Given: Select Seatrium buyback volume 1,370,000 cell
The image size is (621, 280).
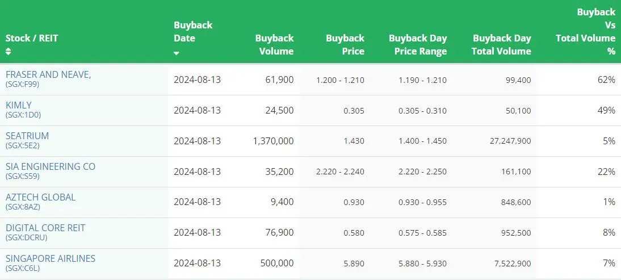Looking at the screenshot, I should pyautogui.click(x=273, y=141).
